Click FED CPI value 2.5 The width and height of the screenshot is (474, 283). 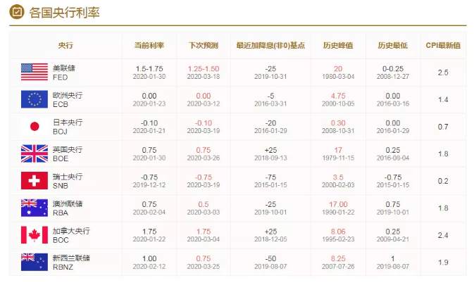[x=443, y=73]
